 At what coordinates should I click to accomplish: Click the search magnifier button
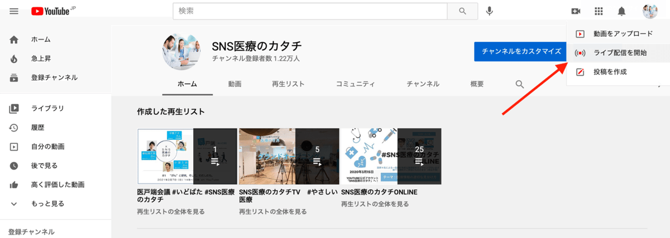pyautogui.click(x=462, y=11)
